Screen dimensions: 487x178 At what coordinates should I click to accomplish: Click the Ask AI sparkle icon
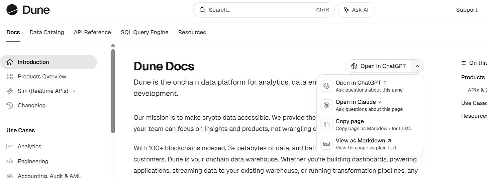(x=347, y=10)
